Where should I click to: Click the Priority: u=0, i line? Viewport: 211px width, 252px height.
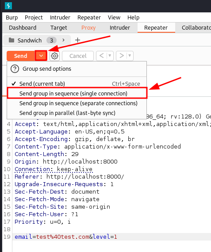tap(42, 222)
